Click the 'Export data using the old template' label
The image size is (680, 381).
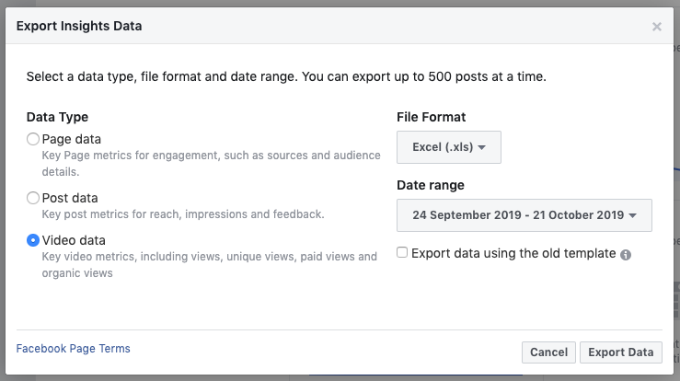pos(513,253)
